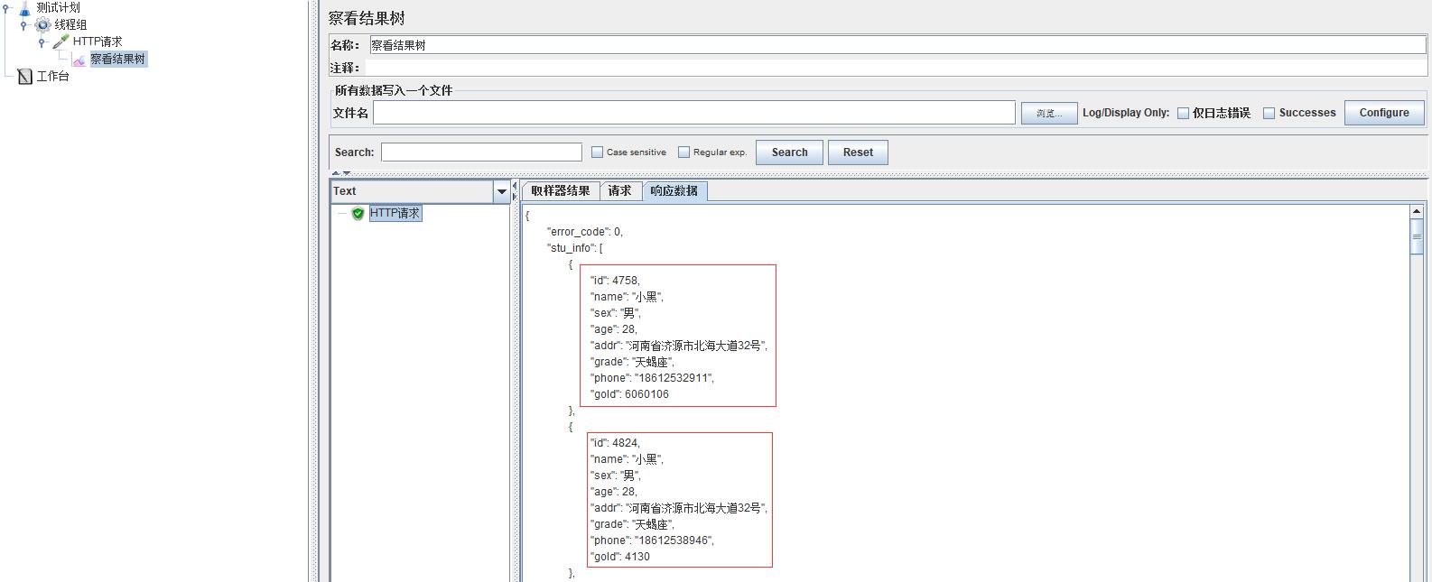Click the "error_code": 0 line
Screen dimensions: 1432x582
pos(584,232)
